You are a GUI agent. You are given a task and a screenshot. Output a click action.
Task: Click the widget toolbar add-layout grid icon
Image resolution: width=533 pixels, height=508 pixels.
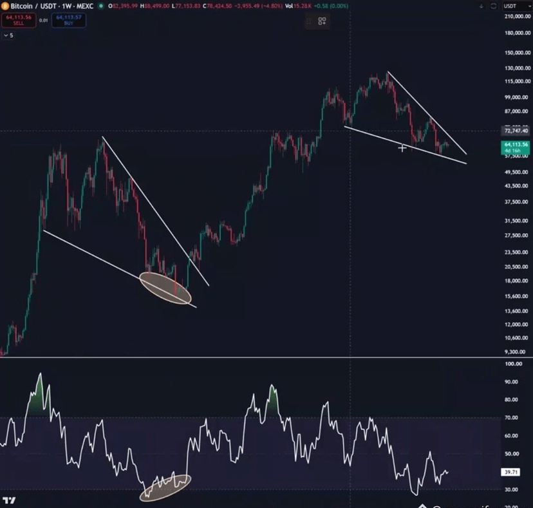[322, 21]
